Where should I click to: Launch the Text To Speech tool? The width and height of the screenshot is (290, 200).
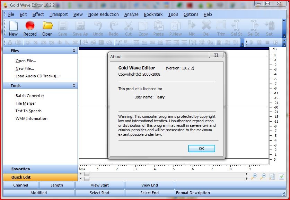[28, 111]
